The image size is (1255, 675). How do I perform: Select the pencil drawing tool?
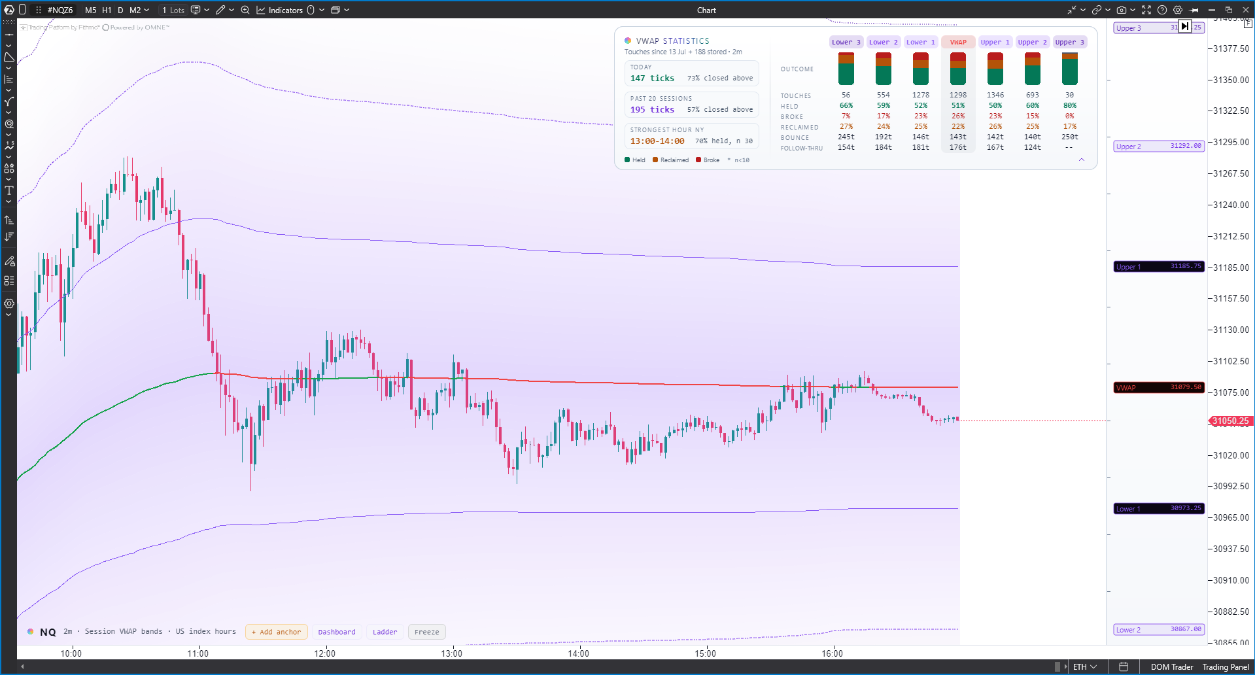click(220, 10)
